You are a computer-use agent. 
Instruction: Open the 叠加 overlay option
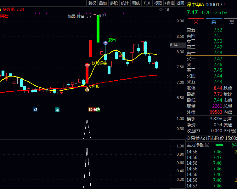coord(103,3)
